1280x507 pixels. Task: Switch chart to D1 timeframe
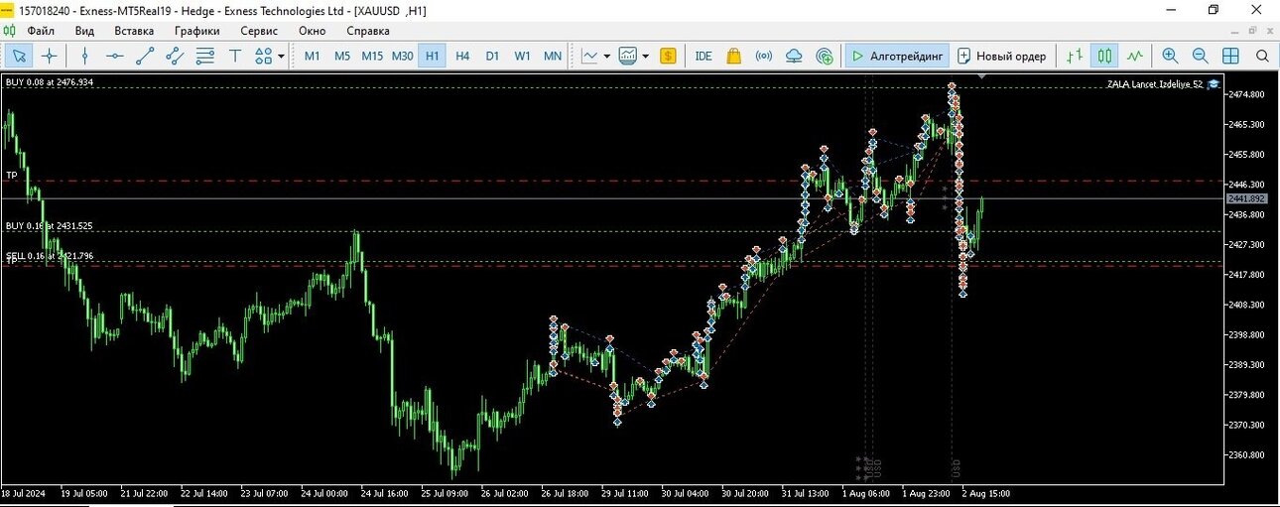[x=492, y=56]
